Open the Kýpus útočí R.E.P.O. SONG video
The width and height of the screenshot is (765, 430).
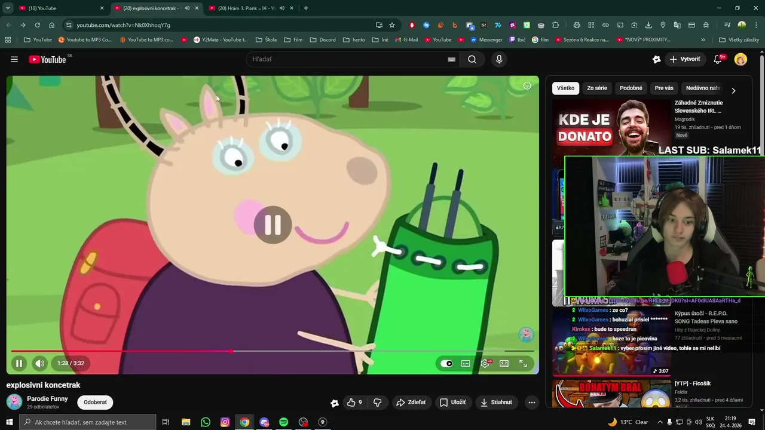(706, 317)
